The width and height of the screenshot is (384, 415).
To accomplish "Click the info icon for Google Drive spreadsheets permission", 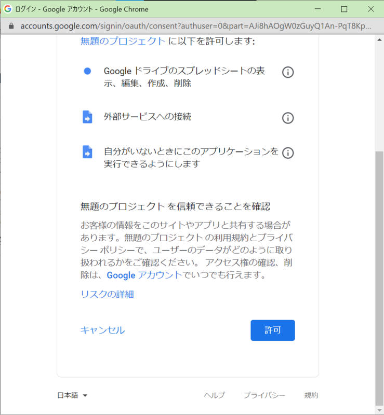I will (x=288, y=72).
